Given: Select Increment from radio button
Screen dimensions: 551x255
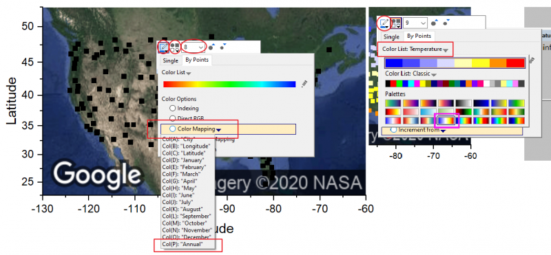Looking at the screenshot, I should pos(394,130).
